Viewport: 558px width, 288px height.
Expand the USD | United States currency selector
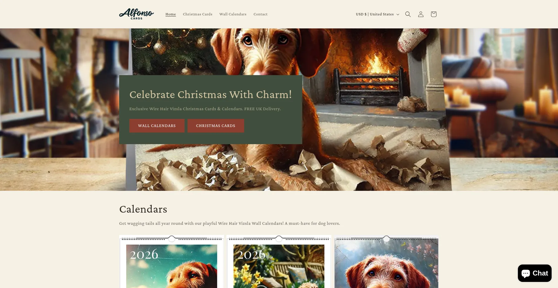[378, 14]
